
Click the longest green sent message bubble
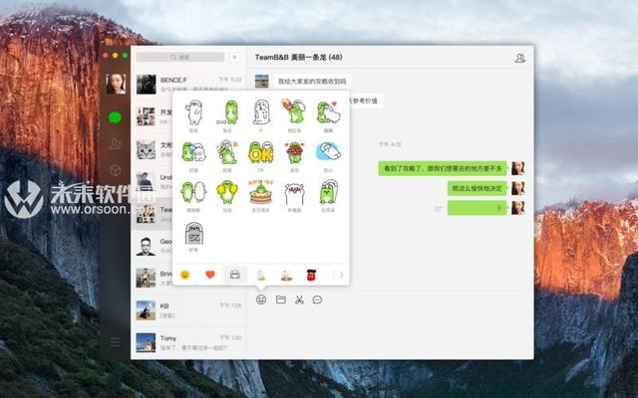(x=443, y=168)
